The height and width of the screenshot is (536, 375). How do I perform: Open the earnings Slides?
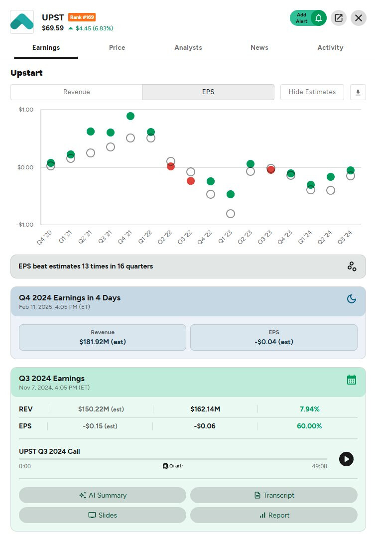click(x=103, y=515)
